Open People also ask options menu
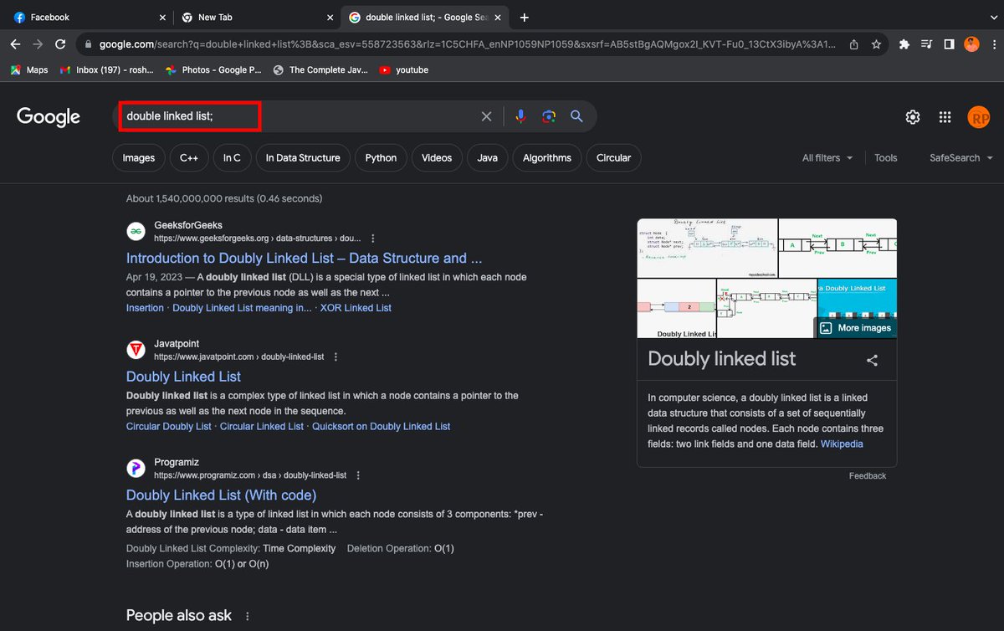Image resolution: width=1004 pixels, height=631 pixels. [x=247, y=616]
